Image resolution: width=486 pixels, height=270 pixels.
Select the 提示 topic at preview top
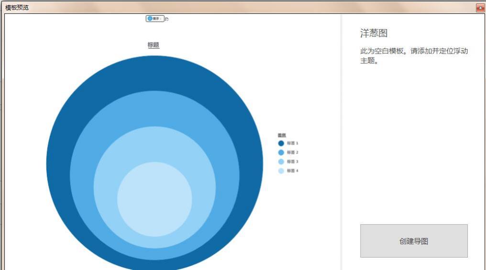[x=155, y=19]
